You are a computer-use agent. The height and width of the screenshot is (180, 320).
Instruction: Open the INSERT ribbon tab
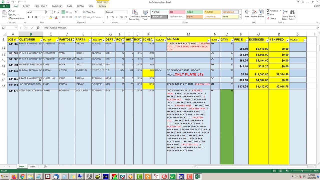point(26,6)
